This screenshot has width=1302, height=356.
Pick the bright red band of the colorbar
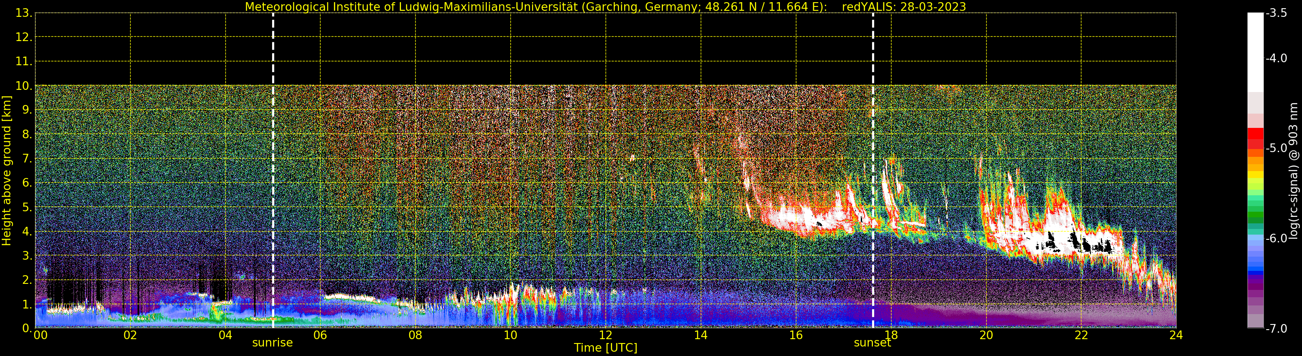(x=1255, y=133)
